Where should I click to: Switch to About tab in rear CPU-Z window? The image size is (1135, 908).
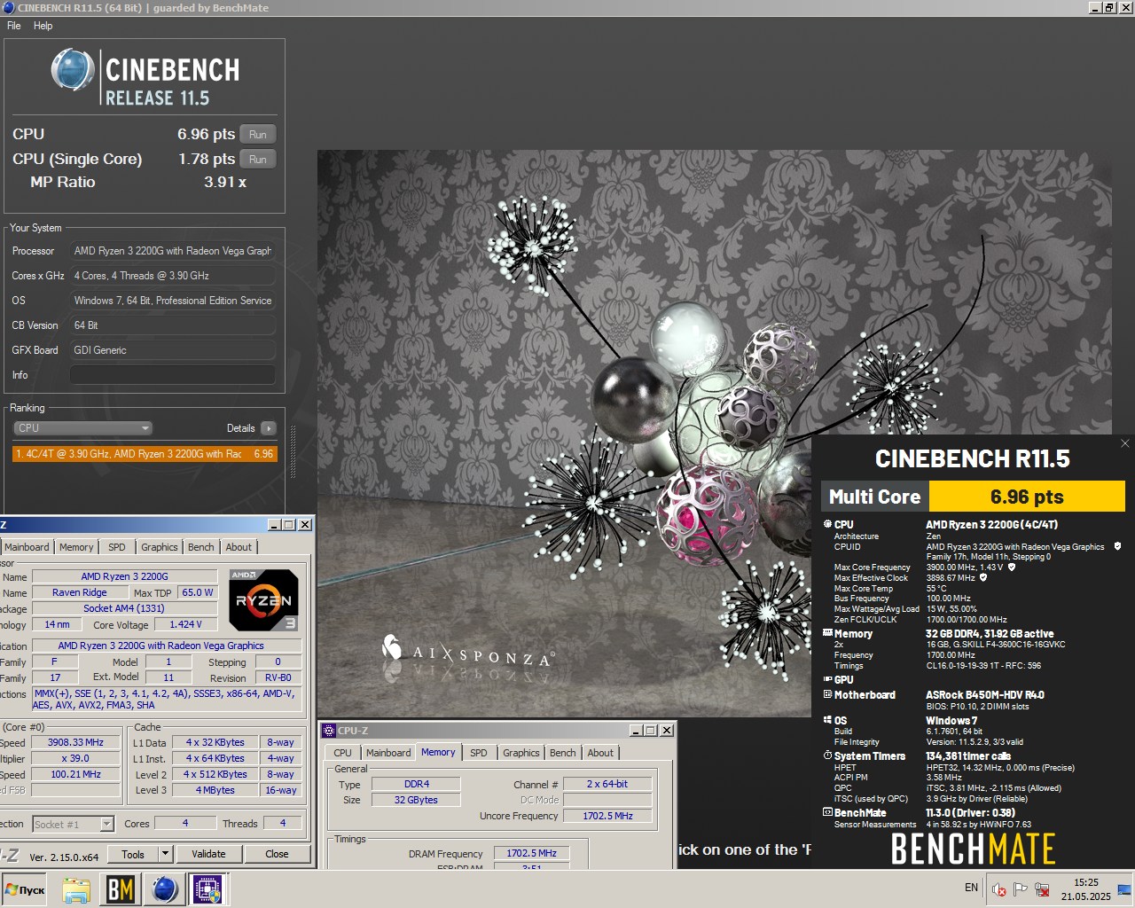[x=239, y=547]
